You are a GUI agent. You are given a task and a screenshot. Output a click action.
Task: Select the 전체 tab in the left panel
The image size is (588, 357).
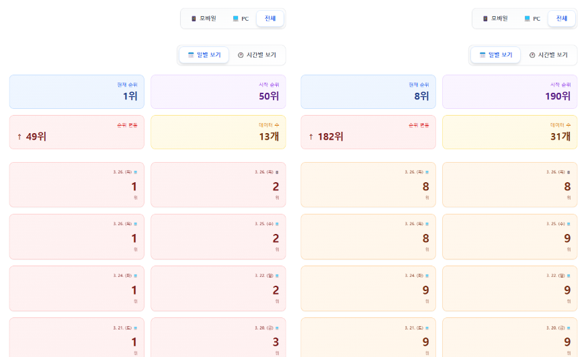click(x=270, y=18)
